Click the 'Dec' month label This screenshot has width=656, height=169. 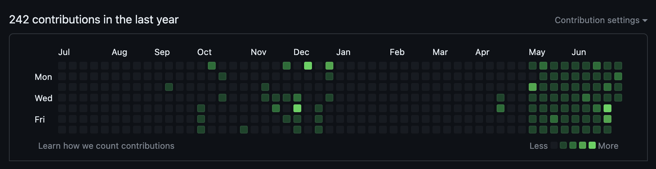click(301, 52)
